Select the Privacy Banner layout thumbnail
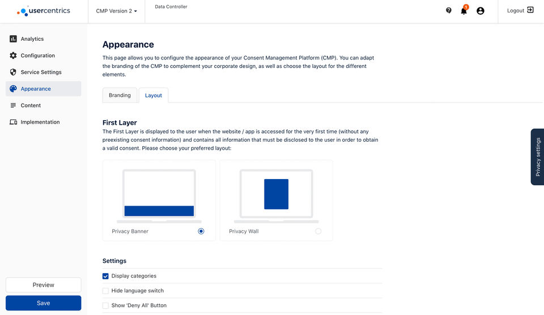 tap(159, 195)
